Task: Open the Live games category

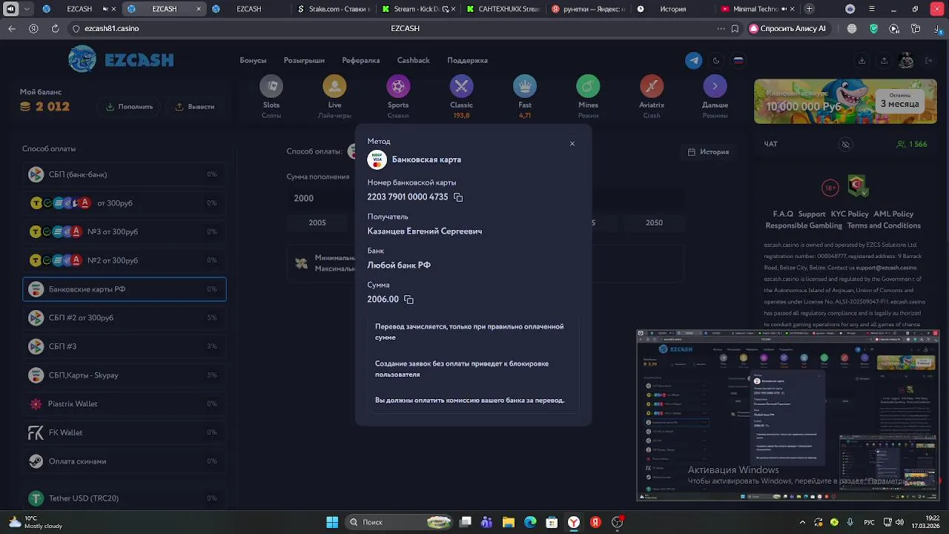Action: (334, 96)
